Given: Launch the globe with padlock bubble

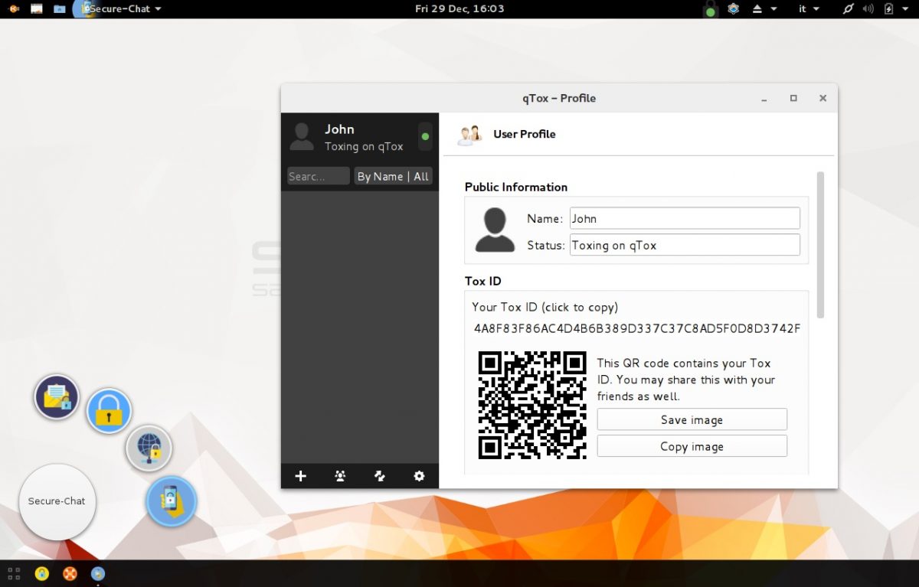Looking at the screenshot, I should [149, 448].
